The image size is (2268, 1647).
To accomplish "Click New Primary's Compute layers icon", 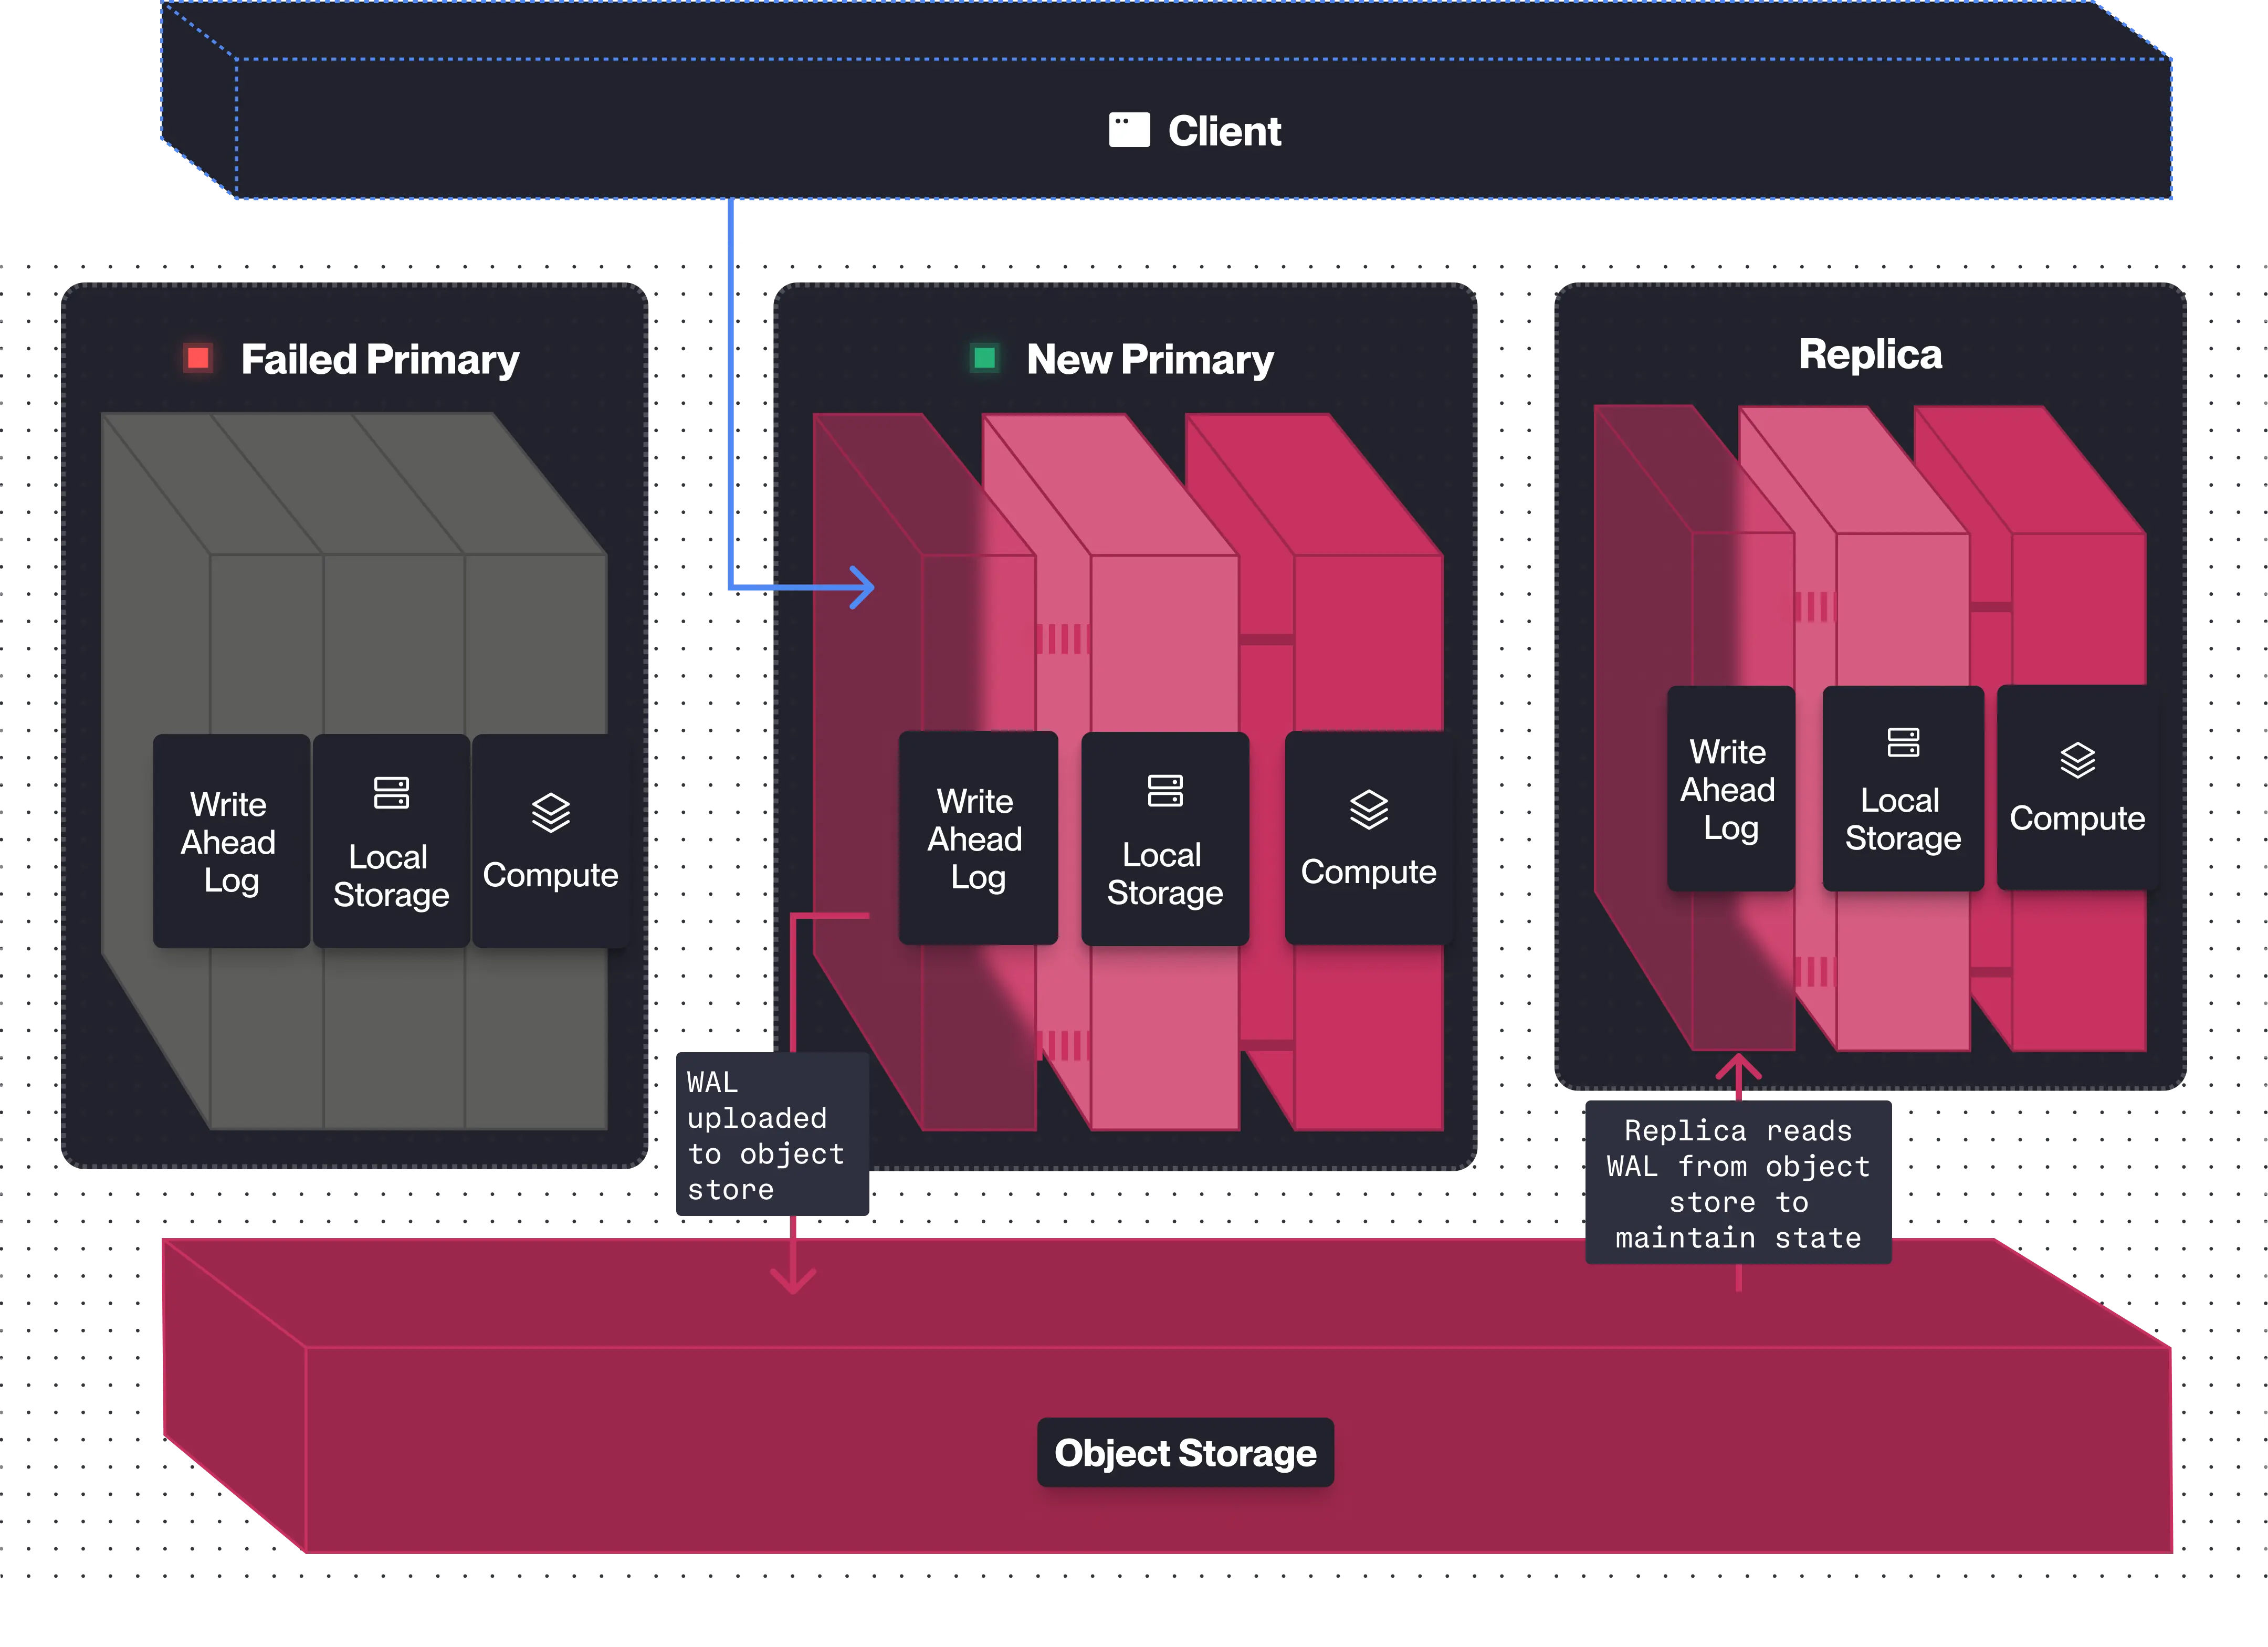I will click(x=1368, y=810).
